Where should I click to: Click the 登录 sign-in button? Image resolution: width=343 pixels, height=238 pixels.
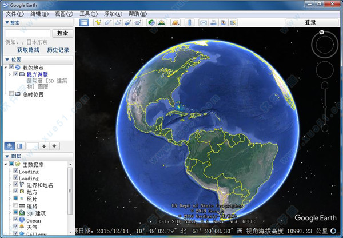click(x=310, y=22)
